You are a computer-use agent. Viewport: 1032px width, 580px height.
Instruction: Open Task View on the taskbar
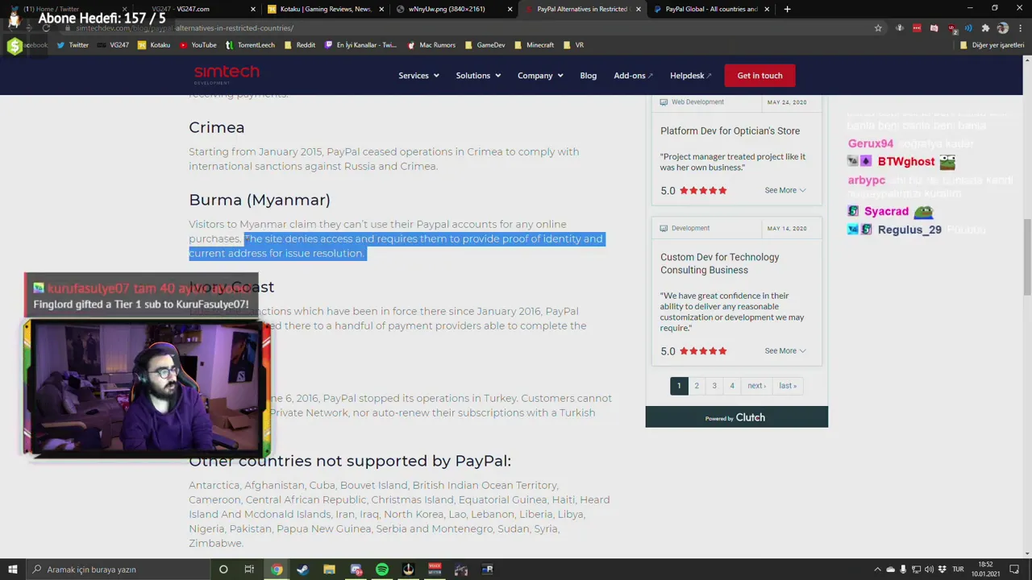click(249, 570)
